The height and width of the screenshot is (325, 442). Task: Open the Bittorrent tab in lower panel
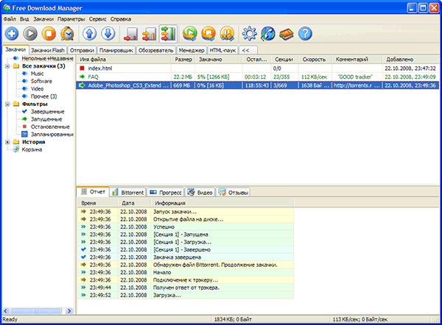(128, 192)
